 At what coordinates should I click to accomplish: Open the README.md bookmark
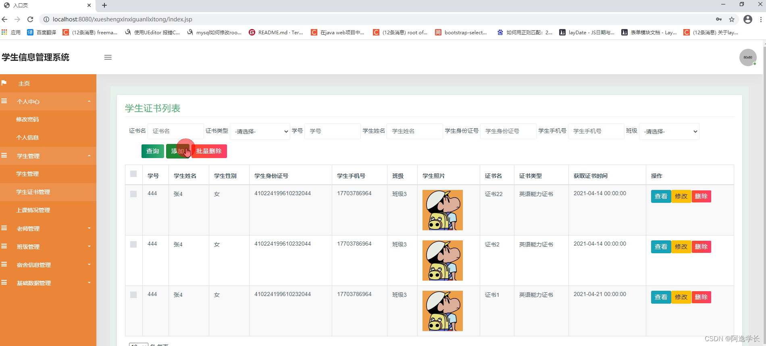(x=276, y=32)
